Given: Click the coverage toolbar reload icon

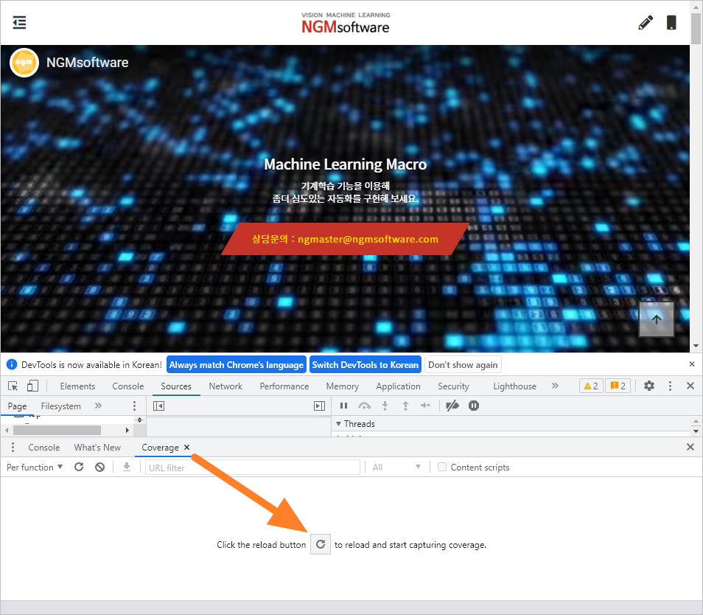Looking at the screenshot, I should (x=79, y=467).
